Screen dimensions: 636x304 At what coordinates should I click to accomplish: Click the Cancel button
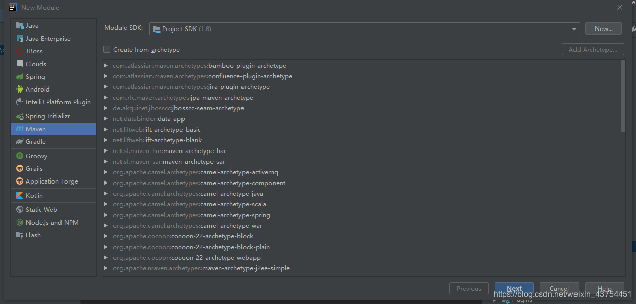click(559, 288)
